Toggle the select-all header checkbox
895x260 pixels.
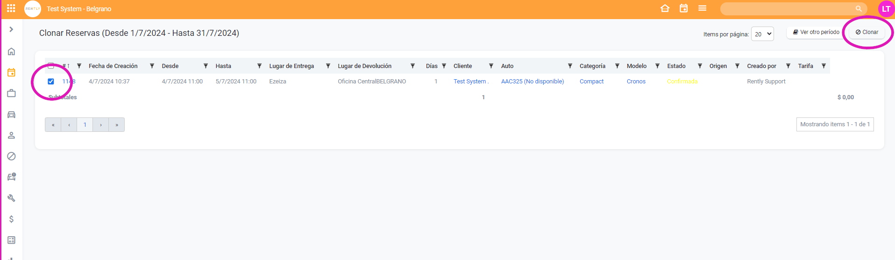pos(51,66)
